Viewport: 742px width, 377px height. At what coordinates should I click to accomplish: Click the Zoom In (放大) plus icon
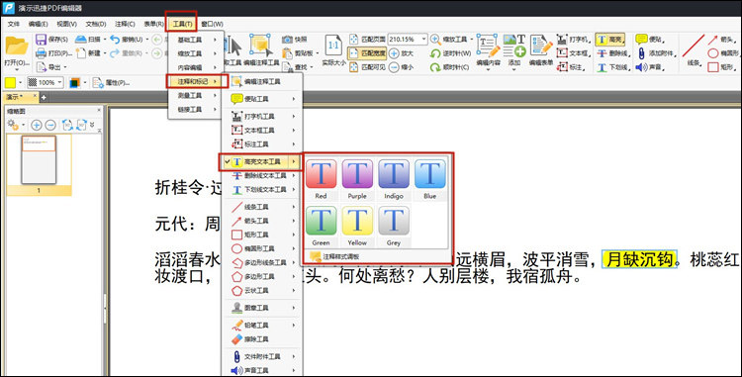(394, 53)
